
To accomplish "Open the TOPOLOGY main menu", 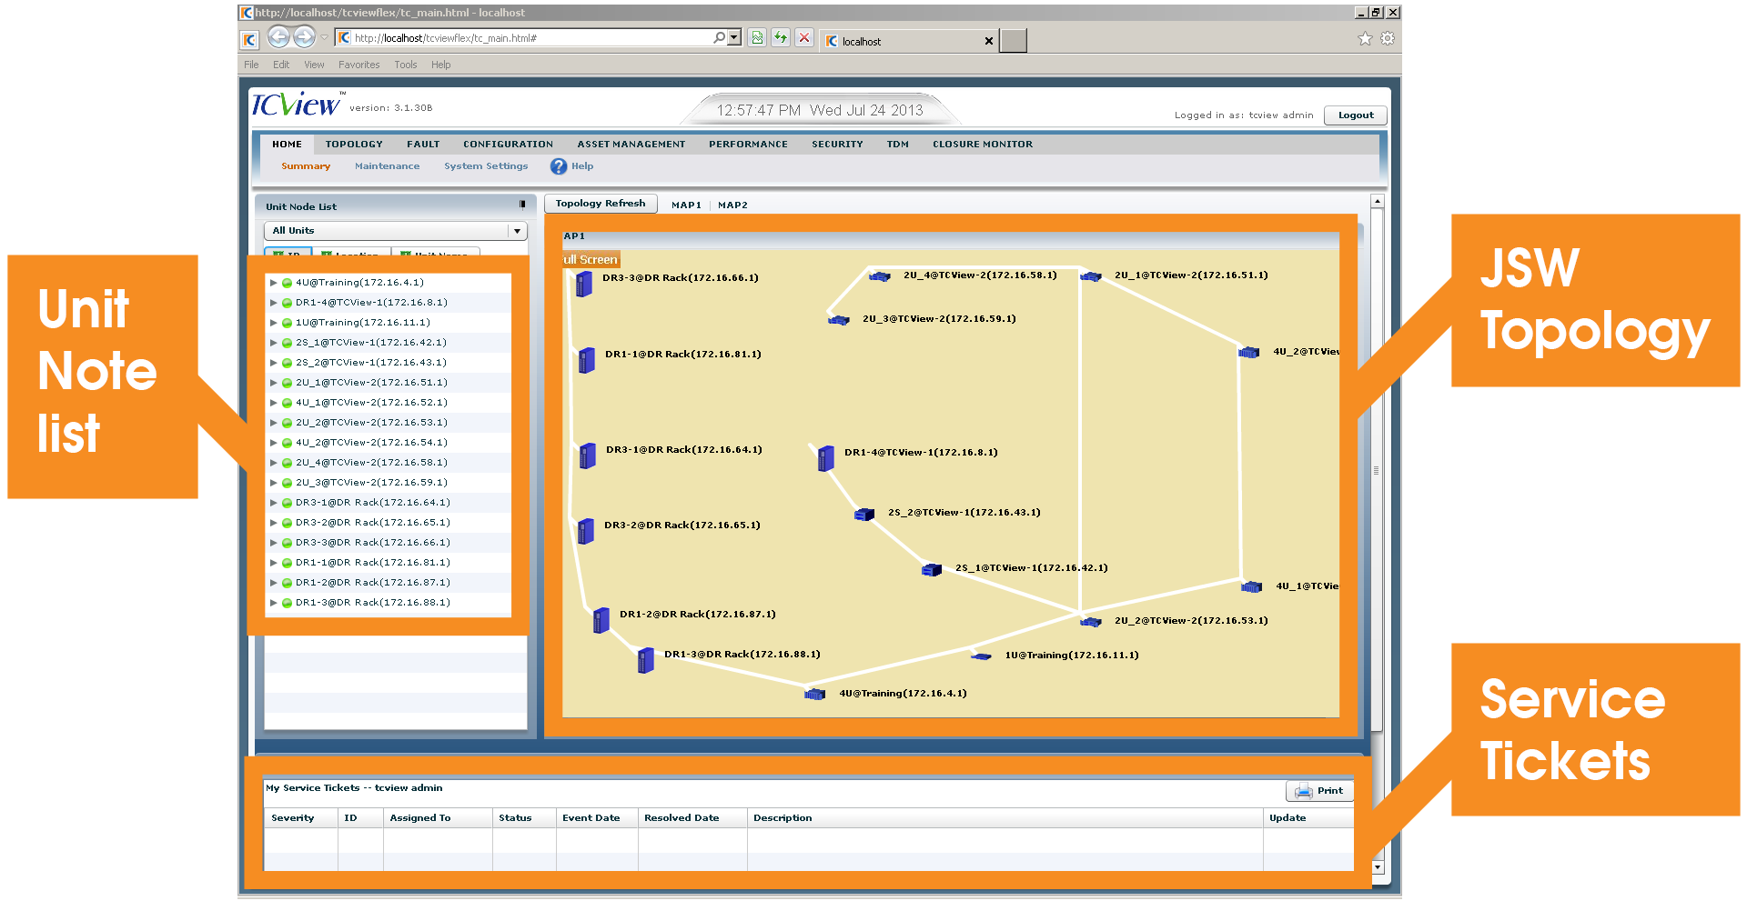I will click(x=354, y=145).
